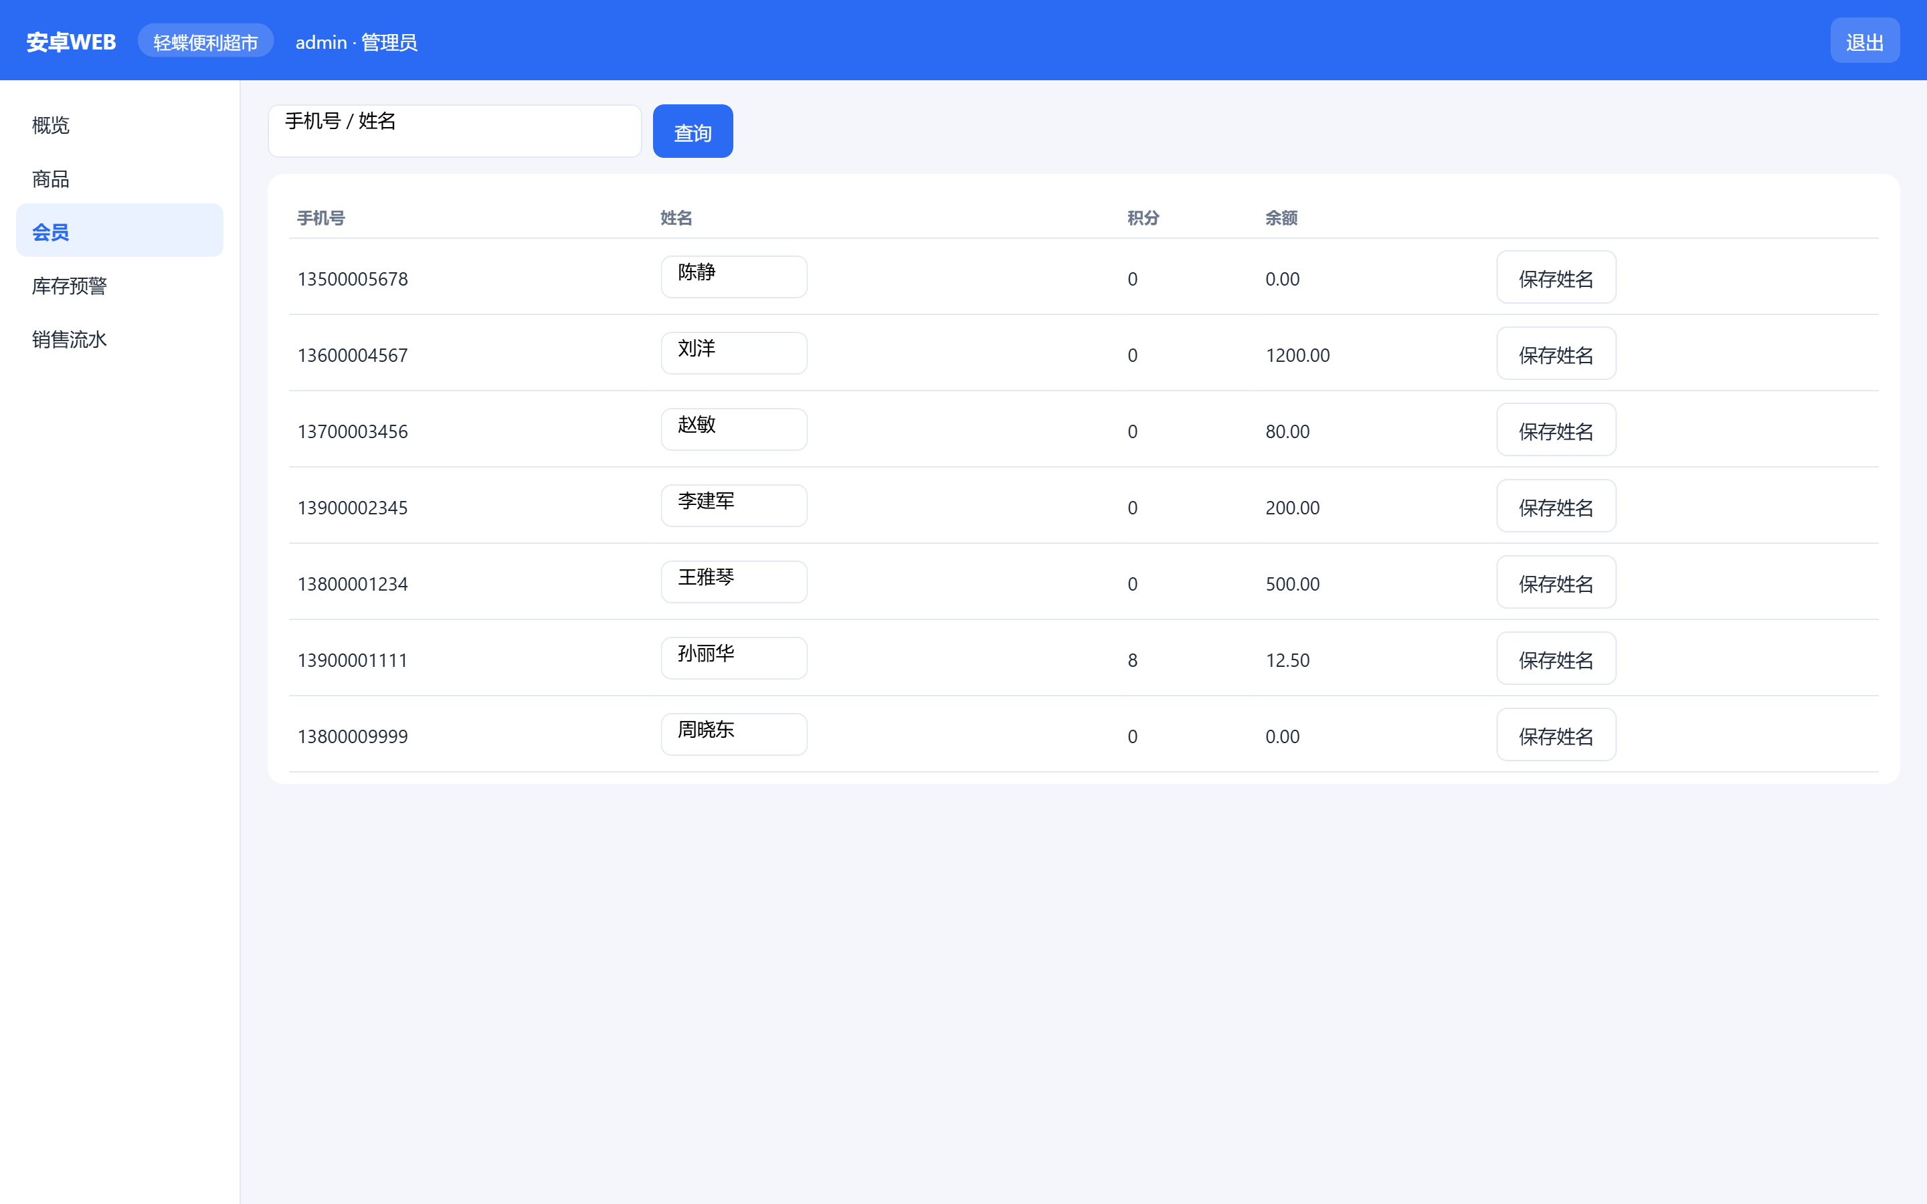Viewport: 1927px width, 1204px height.
Task: Save name for member 13800001234
Action: click(x=1556, y=582)
